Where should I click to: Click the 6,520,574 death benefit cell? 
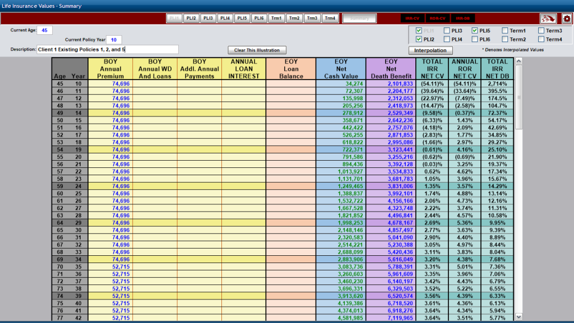click(x=391, y=296)
